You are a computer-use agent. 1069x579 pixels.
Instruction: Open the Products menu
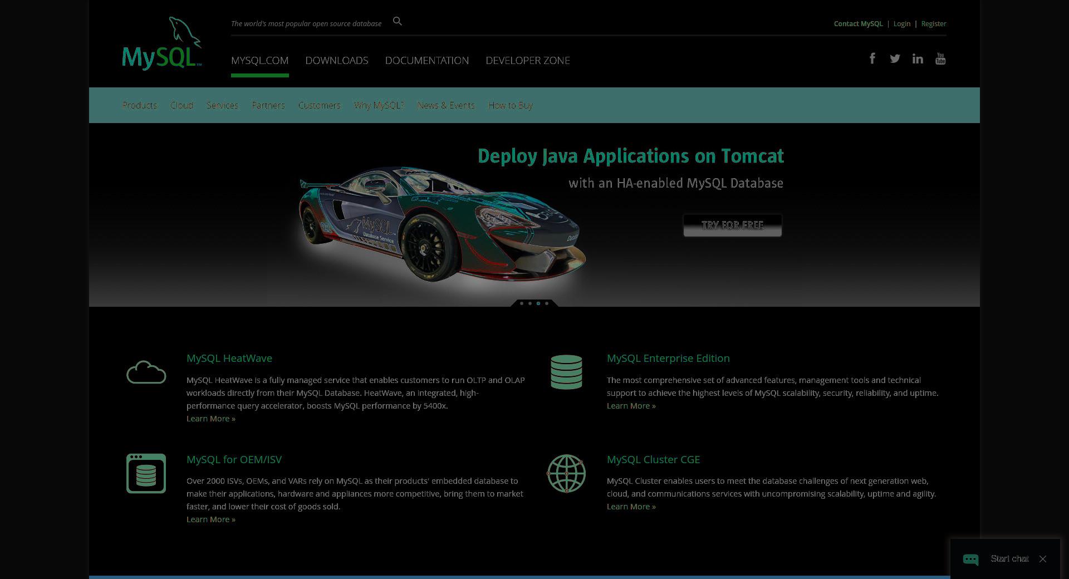coord(139,105)
